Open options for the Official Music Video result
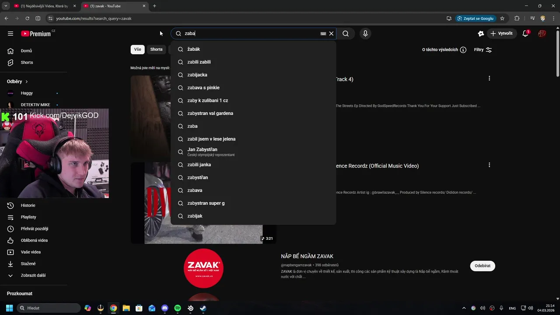560x315 pixels. coord(489,165)
